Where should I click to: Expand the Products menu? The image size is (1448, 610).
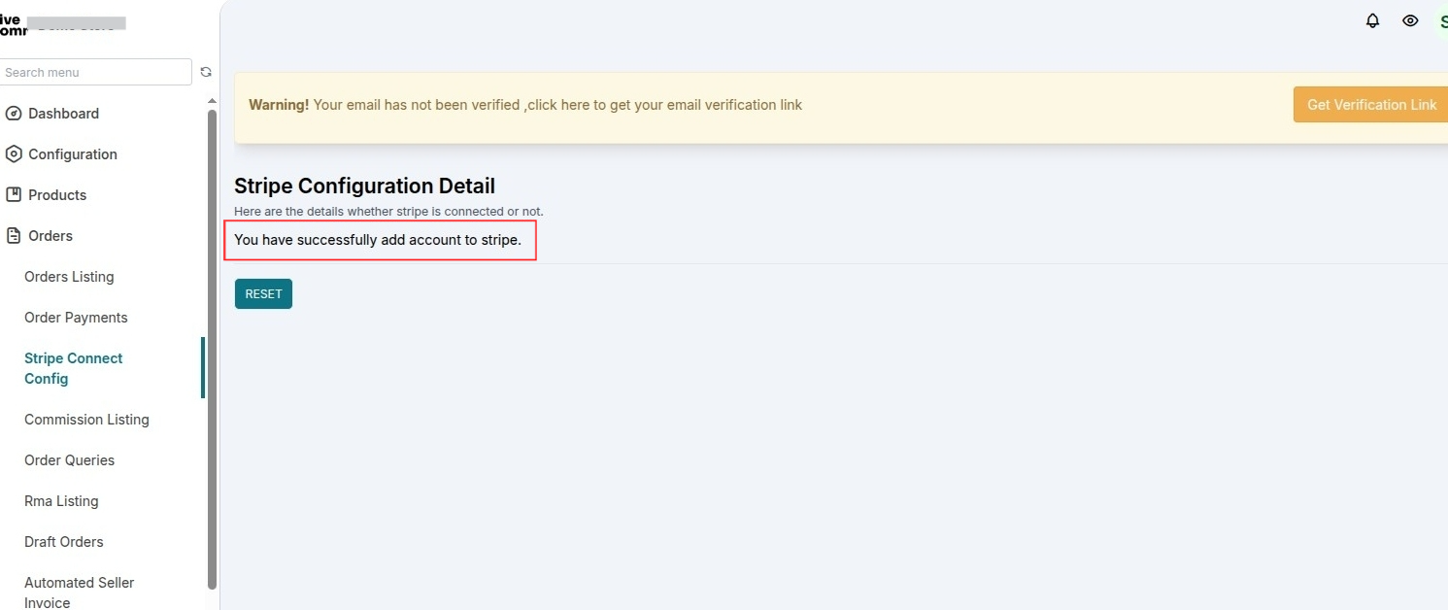point(57,195)
